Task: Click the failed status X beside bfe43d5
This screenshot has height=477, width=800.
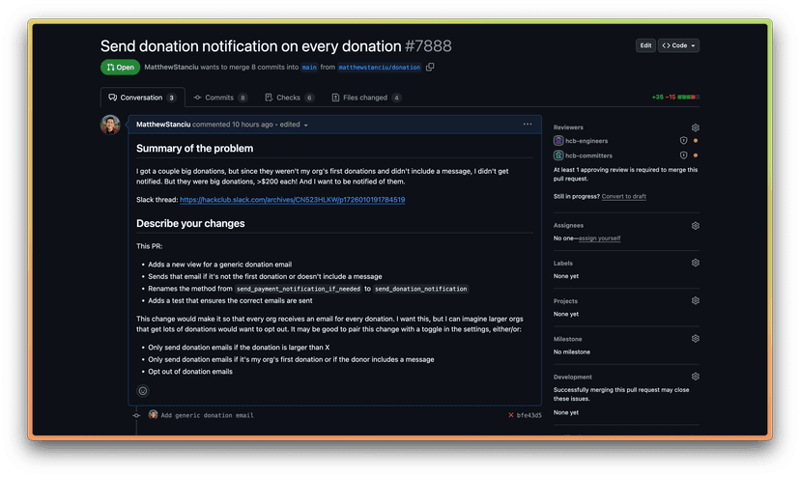Action: 511,415
